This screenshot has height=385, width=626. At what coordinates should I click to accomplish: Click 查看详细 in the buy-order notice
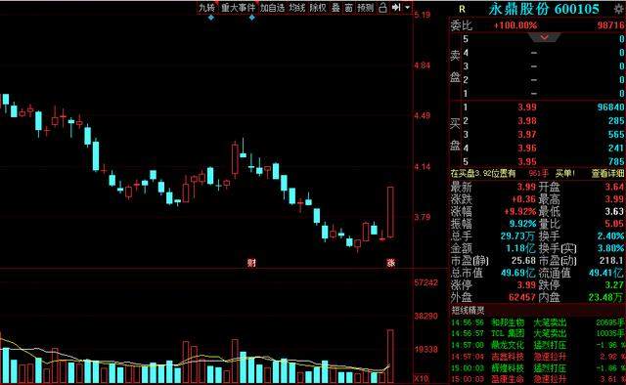click(607, 174)
